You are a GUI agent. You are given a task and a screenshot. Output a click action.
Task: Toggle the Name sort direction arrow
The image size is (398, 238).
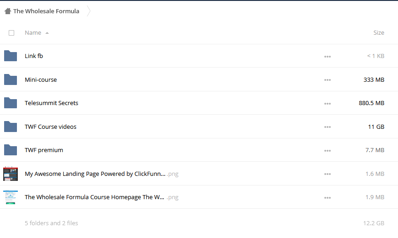47,33
